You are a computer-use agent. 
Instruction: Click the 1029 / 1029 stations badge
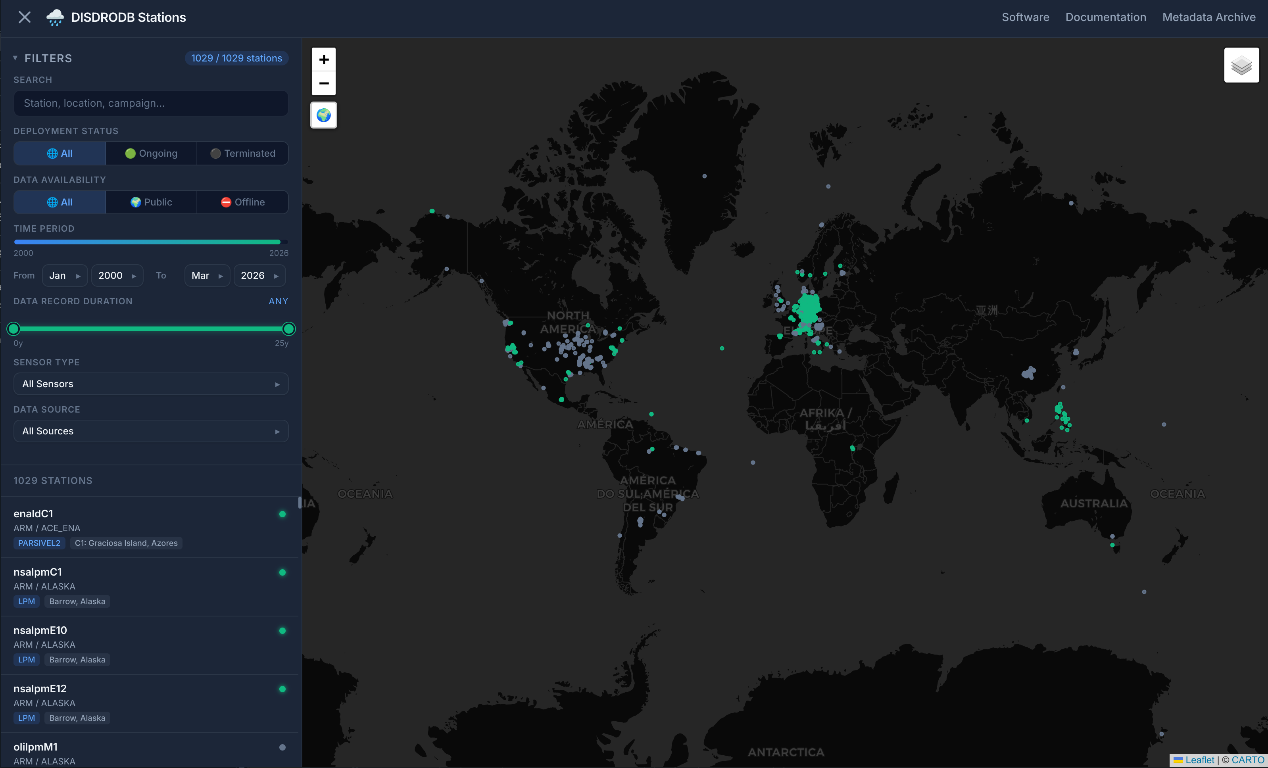[x=237, y=58]
